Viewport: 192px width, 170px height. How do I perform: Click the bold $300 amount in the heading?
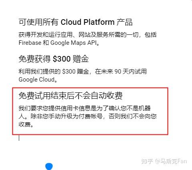pos(62,59)
